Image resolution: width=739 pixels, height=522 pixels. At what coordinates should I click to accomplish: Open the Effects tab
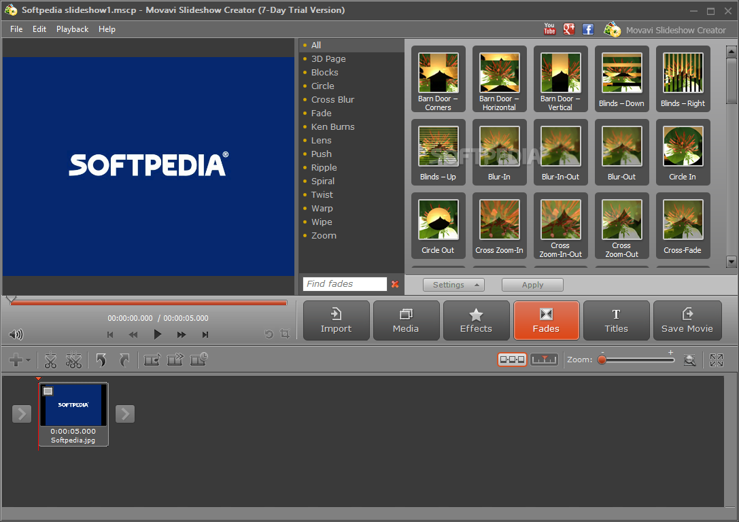coord(476,320)
